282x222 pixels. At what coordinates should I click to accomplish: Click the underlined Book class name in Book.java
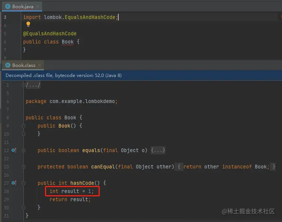[68, 42]
